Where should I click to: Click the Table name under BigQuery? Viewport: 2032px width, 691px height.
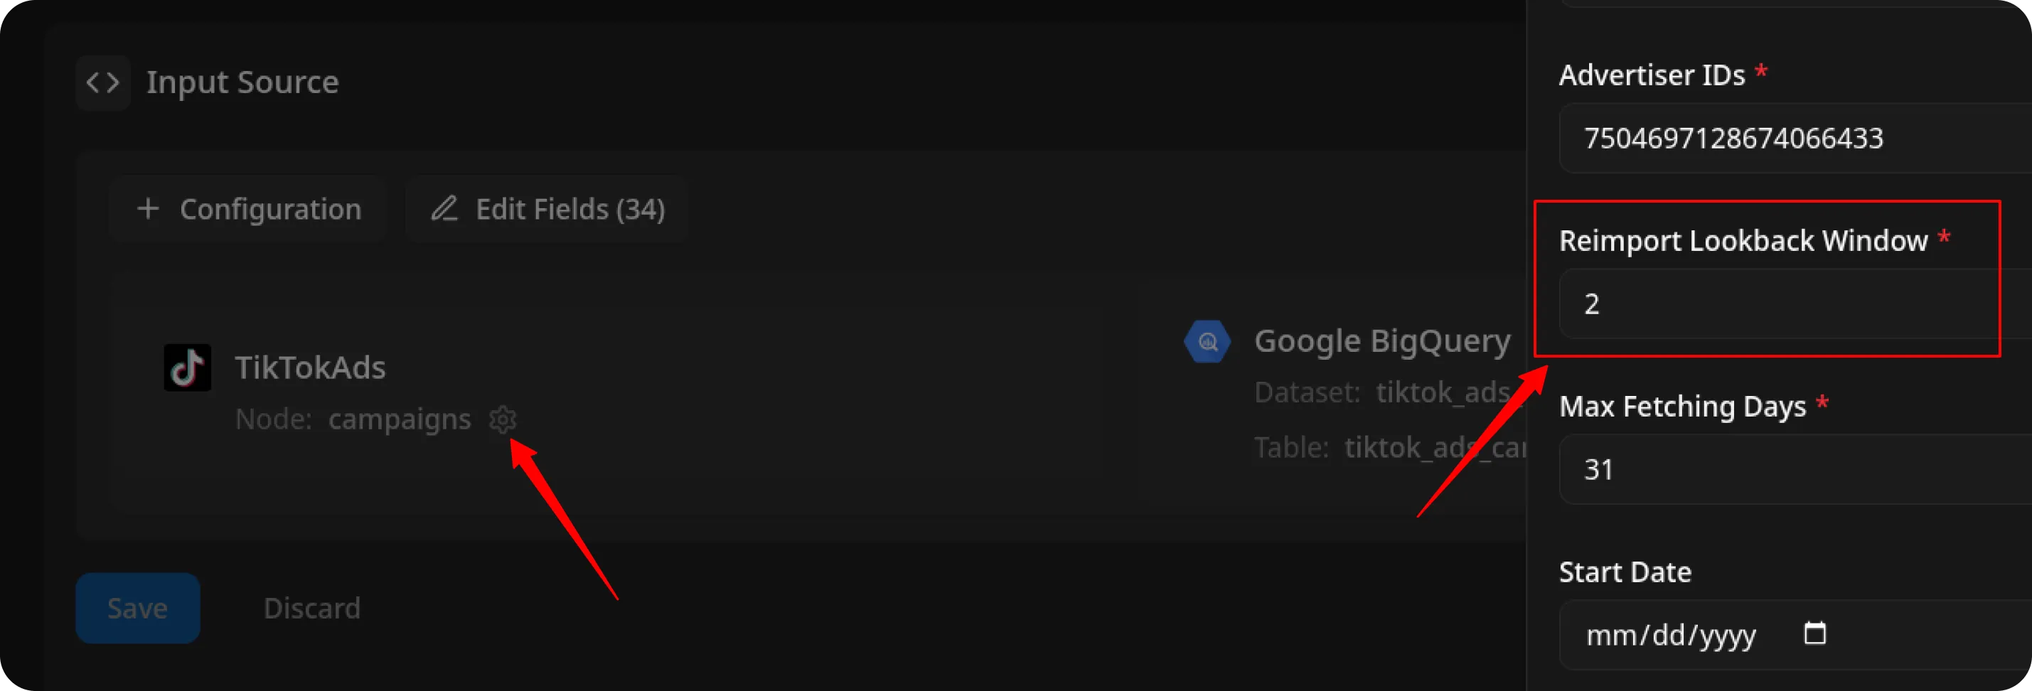[1434, 447]
